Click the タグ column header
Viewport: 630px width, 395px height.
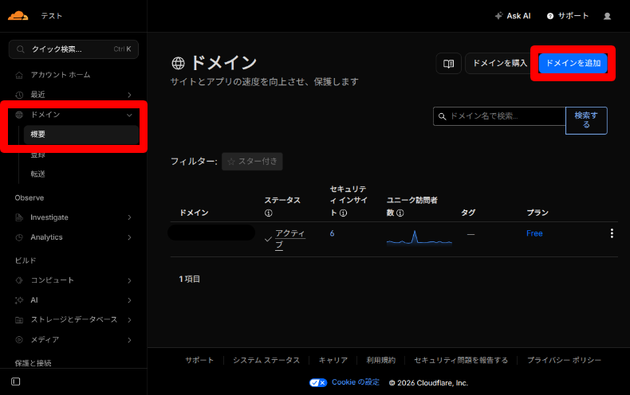pos(468,213)
